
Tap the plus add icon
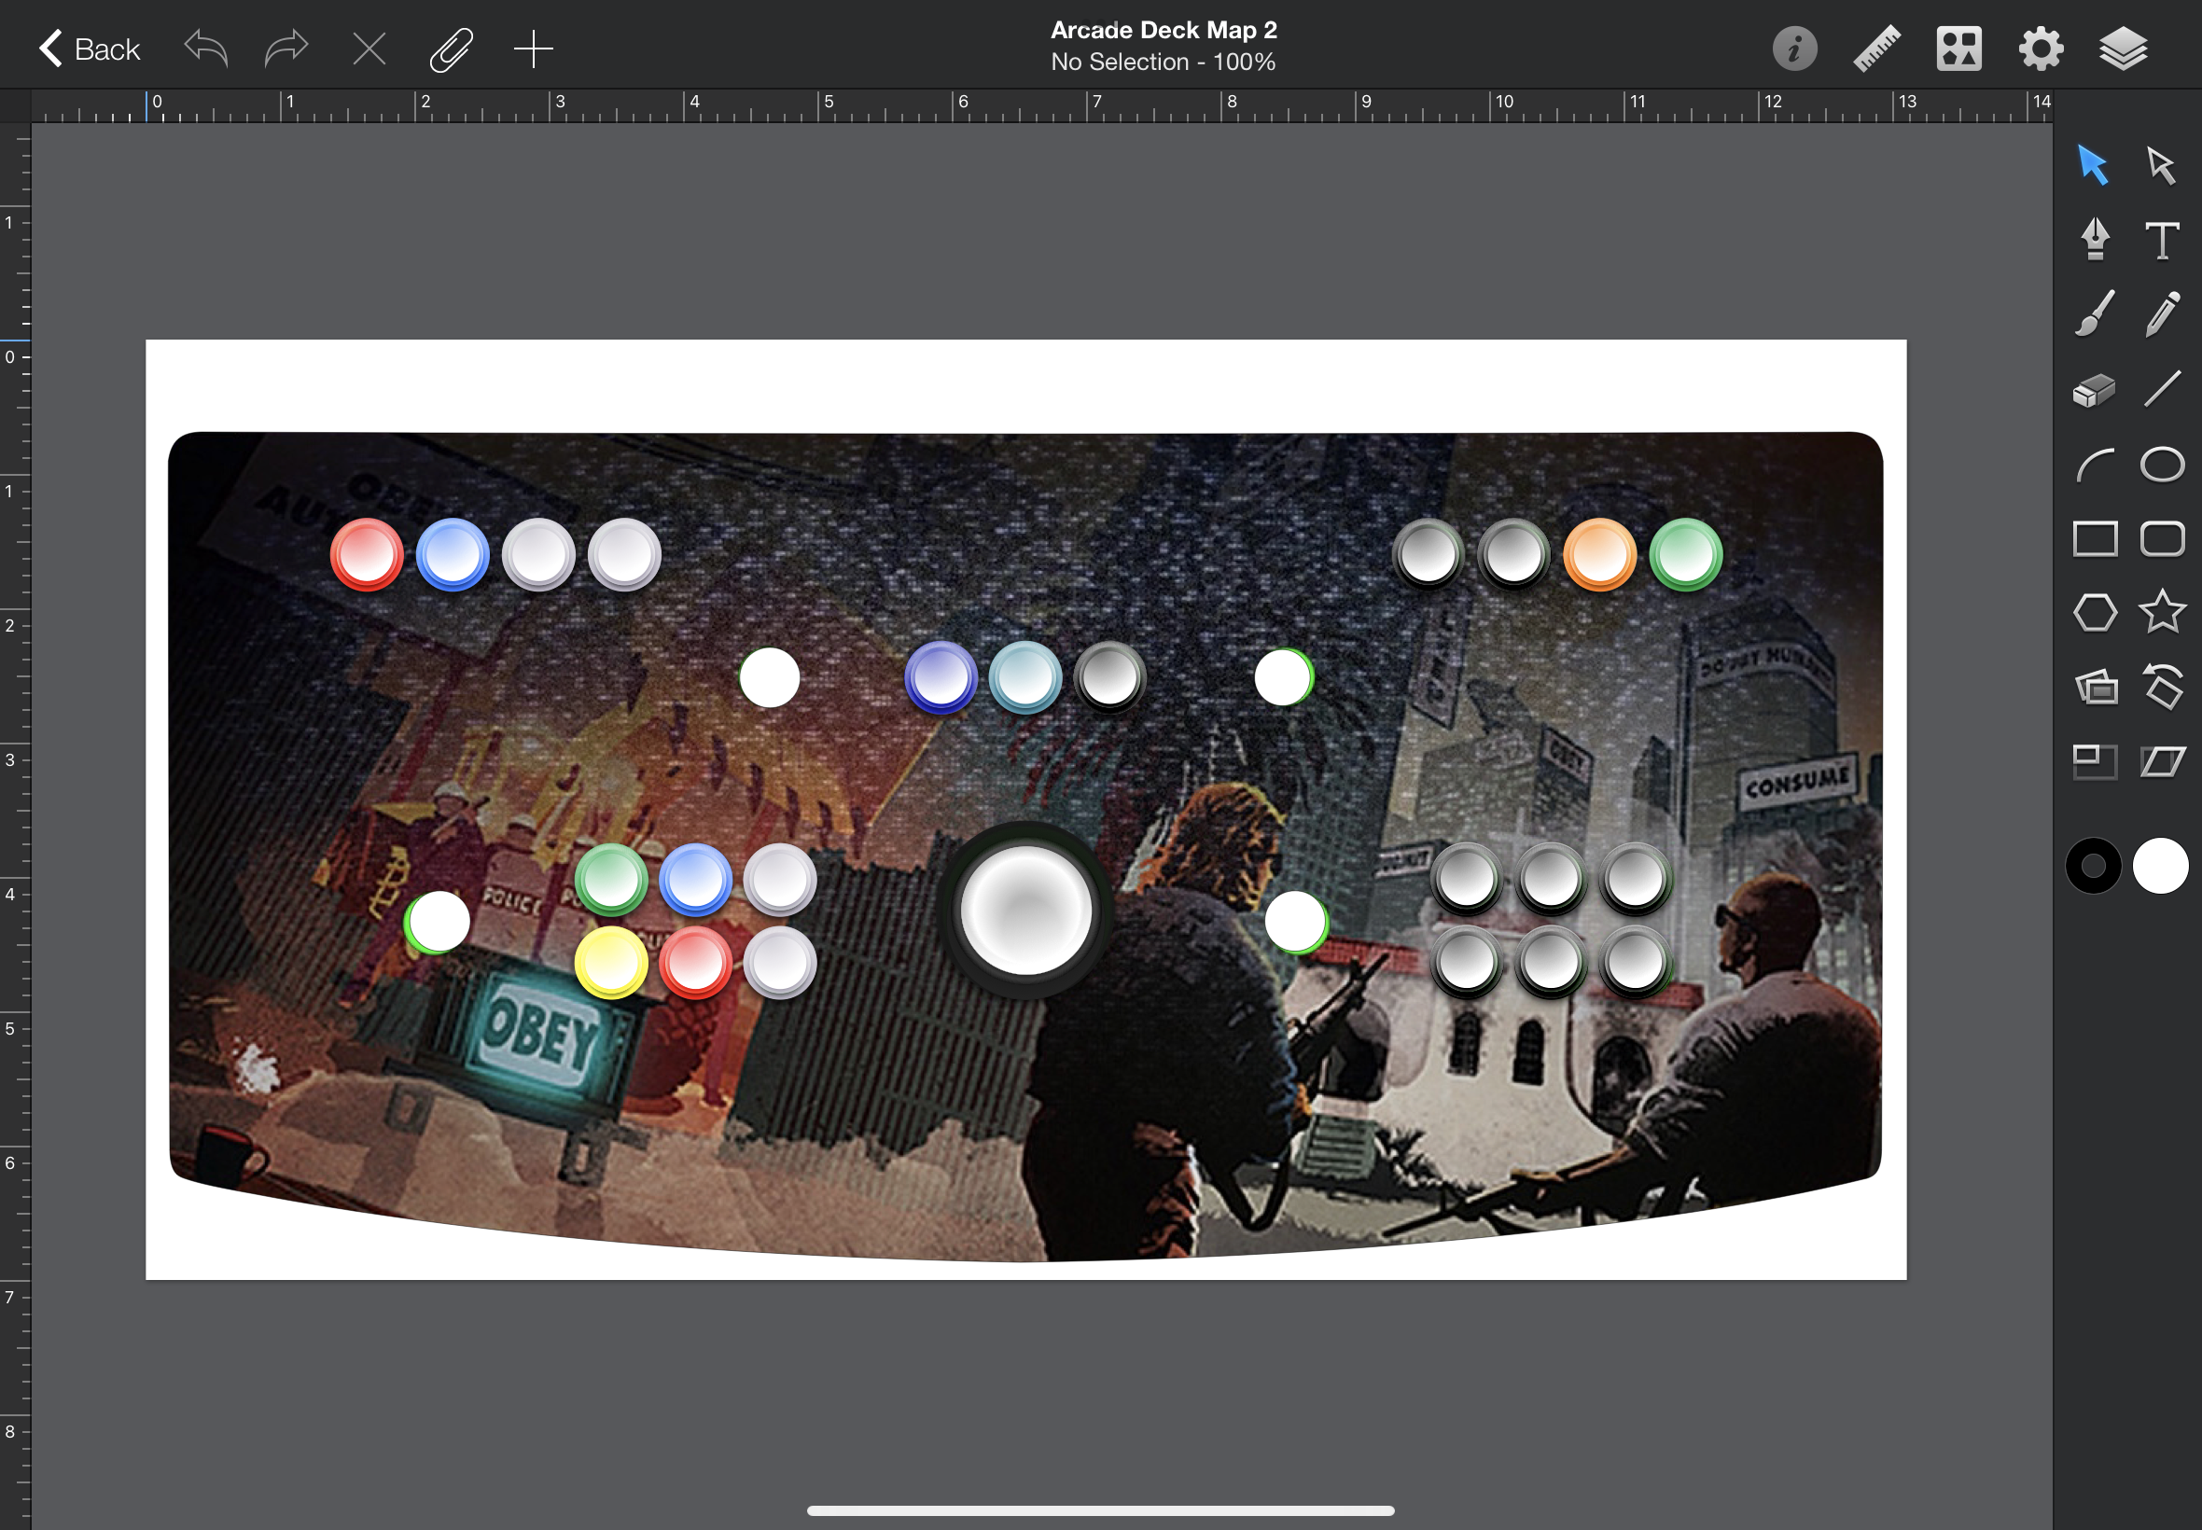click(533, 48)
